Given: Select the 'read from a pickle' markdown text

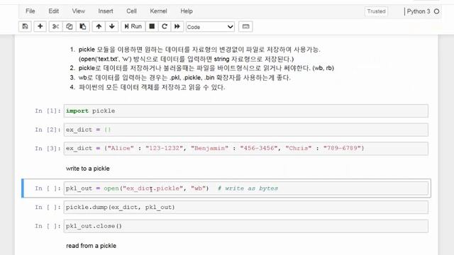Looking at the screenshot, I should (92, 246).
